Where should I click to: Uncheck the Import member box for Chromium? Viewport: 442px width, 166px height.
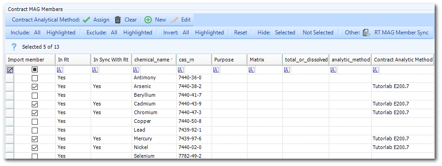pyautogui.click(x=34, y=113)
